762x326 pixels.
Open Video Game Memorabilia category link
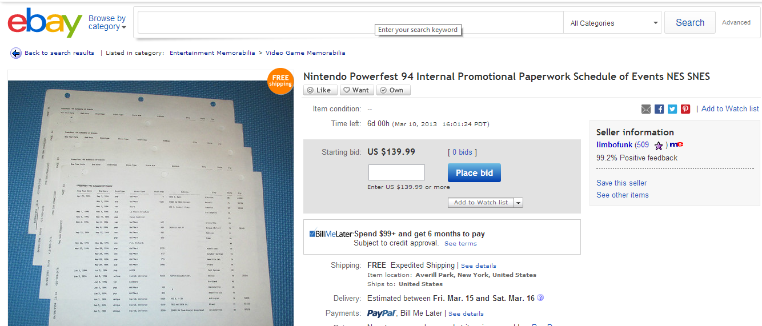(306, 53)
